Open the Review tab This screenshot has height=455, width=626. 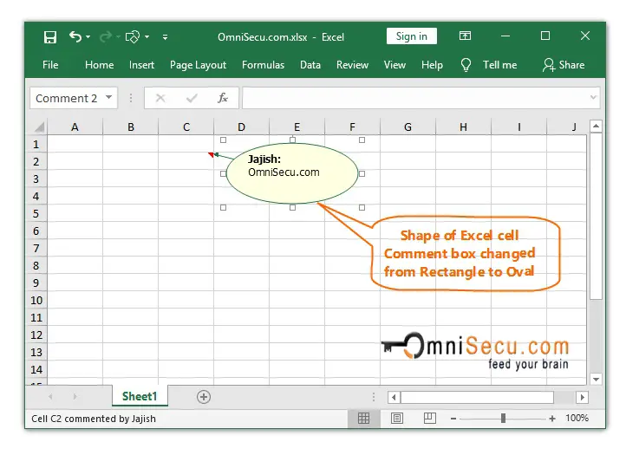click(x=352, y=65)
